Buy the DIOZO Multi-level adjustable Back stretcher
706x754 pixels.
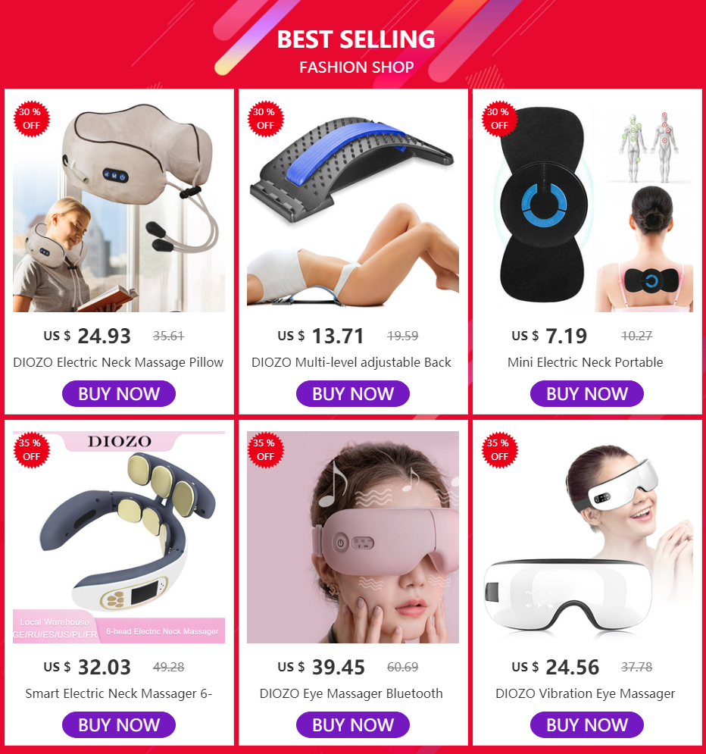coord(353,394)
